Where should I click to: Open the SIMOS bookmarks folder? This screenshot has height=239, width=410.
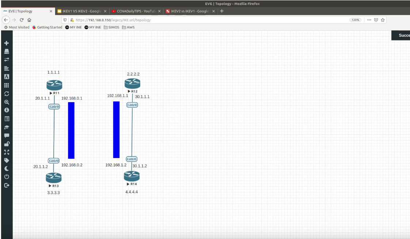(x=111, y=27)
